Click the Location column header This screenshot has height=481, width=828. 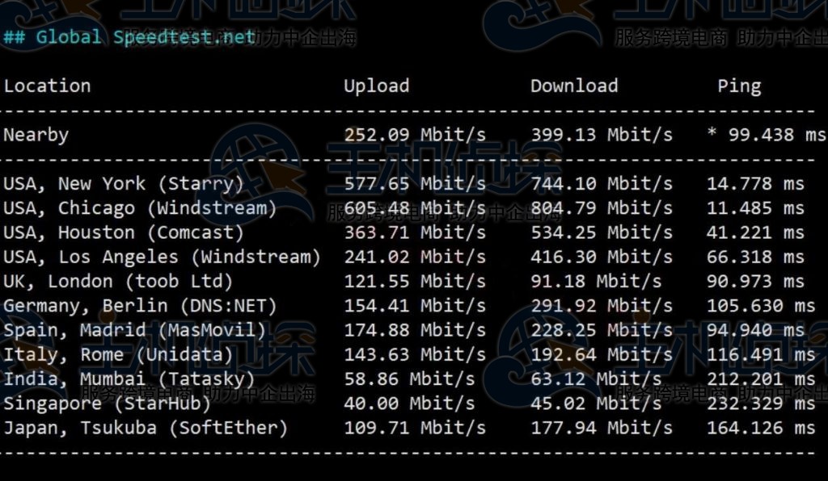point(47,86)
